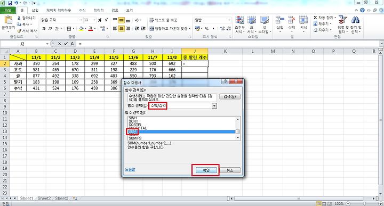Click the 취소 (Cancel) button in dialog
The height and width of the screenshot is (206, 384).
point(230,170)
